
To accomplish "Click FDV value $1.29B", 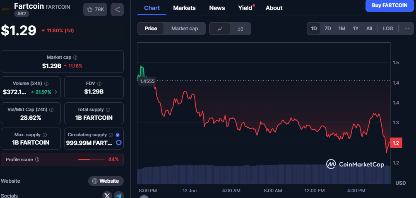I will point(94,92).
